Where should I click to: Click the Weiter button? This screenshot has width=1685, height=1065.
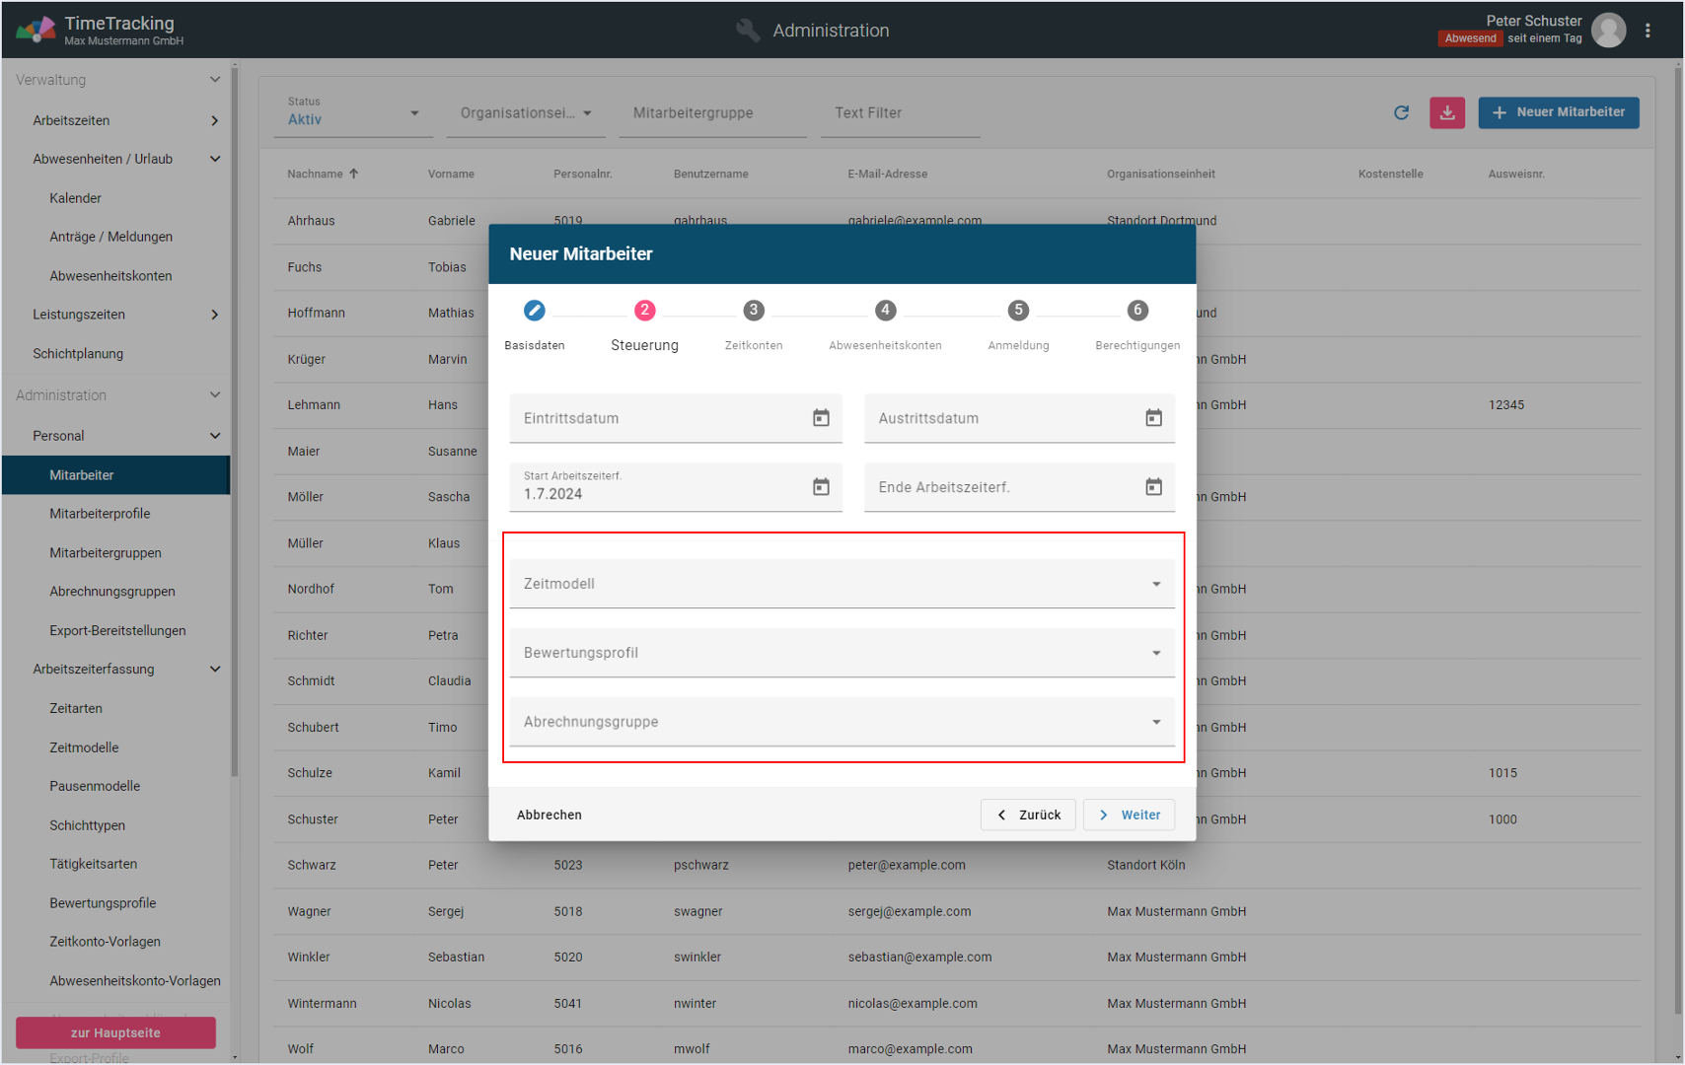1129,815
